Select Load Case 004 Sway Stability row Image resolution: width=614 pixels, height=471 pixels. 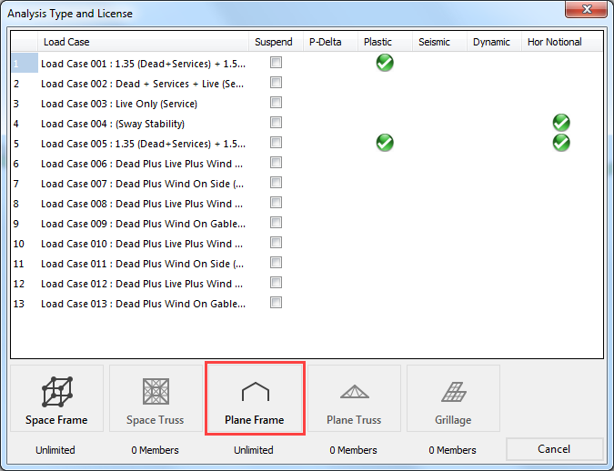coord(113,124)
